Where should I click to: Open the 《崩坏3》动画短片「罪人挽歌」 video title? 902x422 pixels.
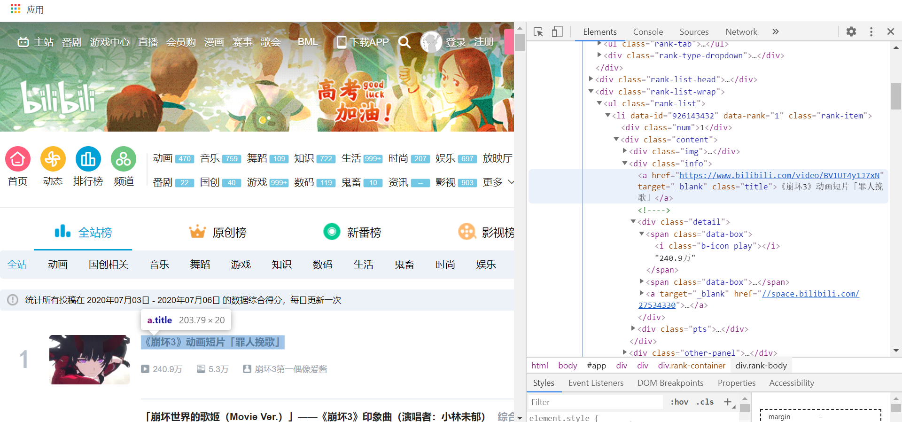coord(213,342)
